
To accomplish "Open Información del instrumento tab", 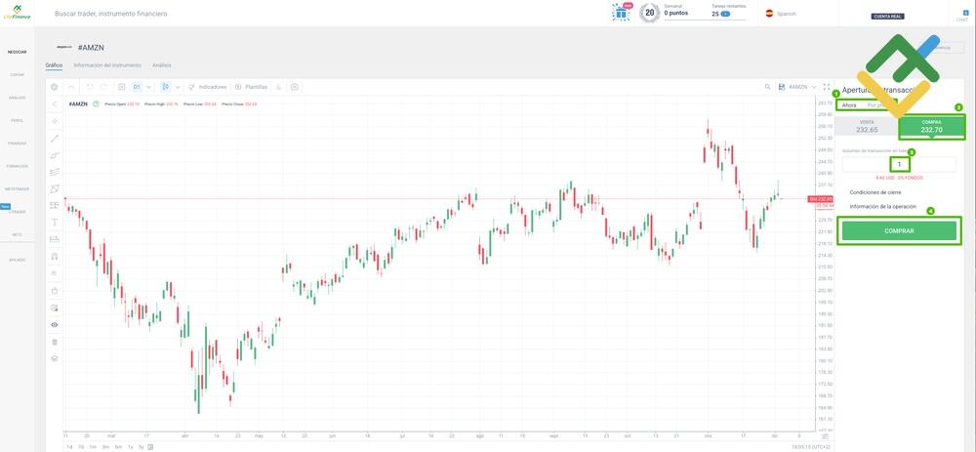I will [x=107, y=65].
